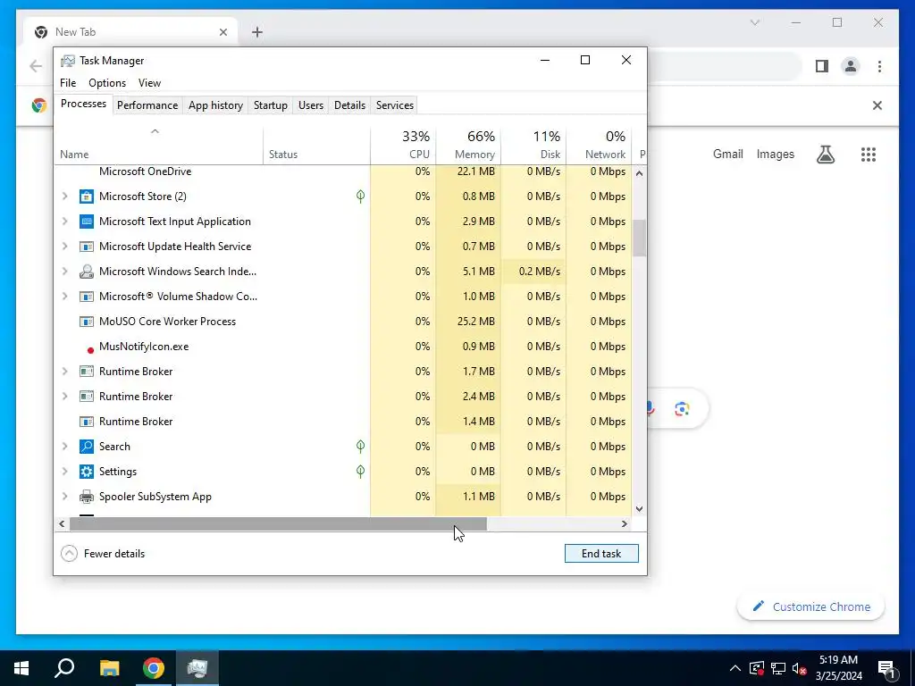Click the Customize Chrome button

(x=810, y=607)
